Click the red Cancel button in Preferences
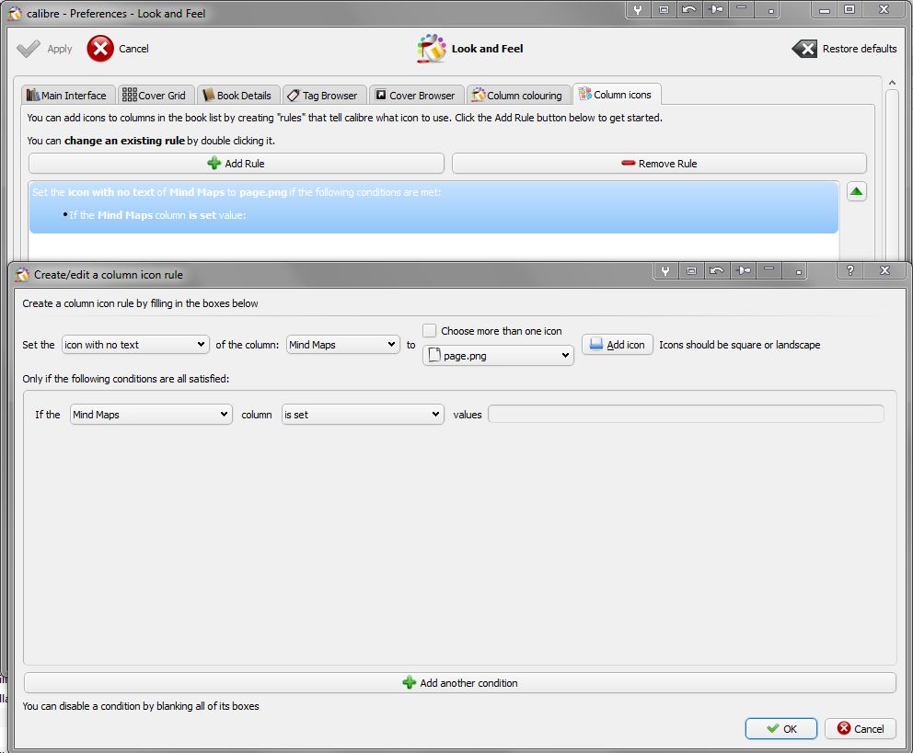Image resolution: width=913 pixels, height=753 pixels. [118, 49]
